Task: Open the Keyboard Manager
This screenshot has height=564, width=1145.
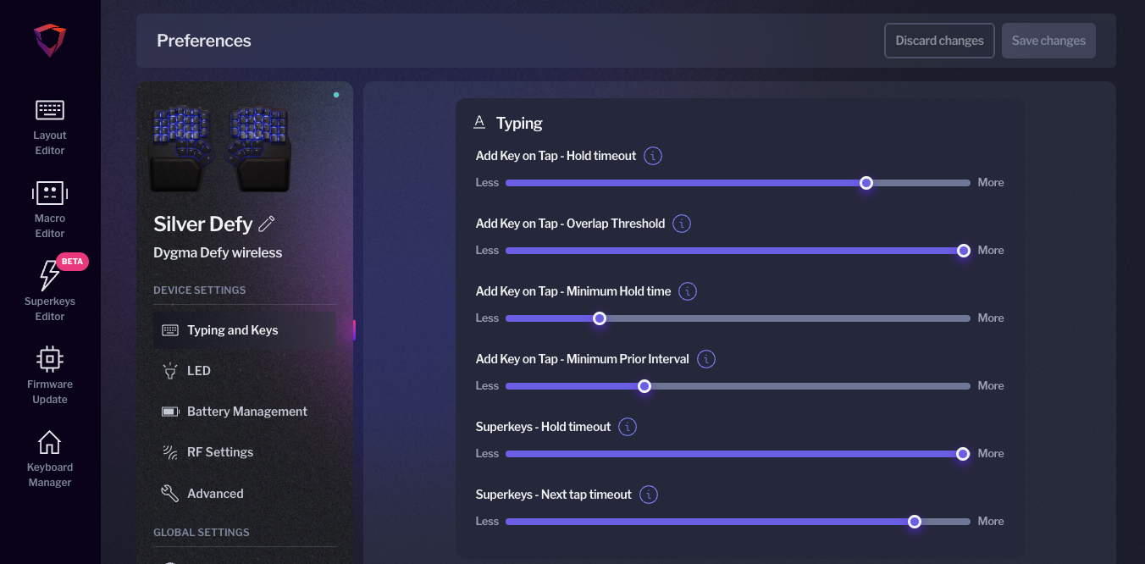Action: 50,458
